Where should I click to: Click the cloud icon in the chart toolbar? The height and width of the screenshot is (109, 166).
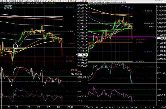pyautogui.click(x=44, y=1)
